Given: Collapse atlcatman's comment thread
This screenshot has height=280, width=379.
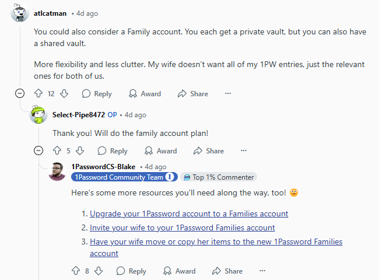Looking at the screenshot, I should tap(20, 93).
